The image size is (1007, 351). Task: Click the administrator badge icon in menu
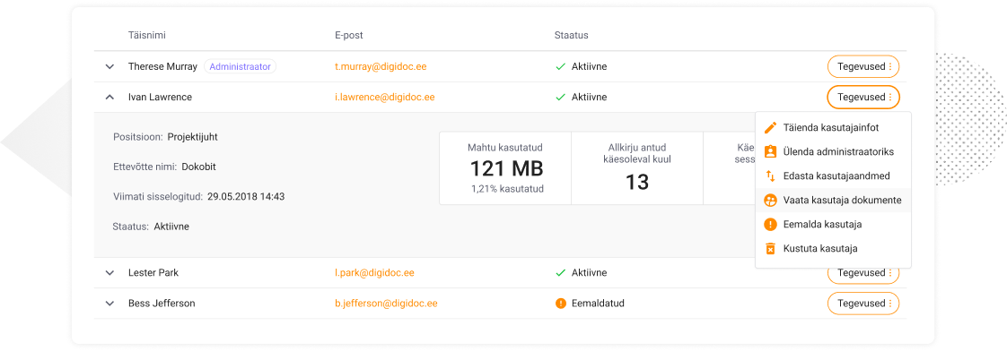(771, 152)
